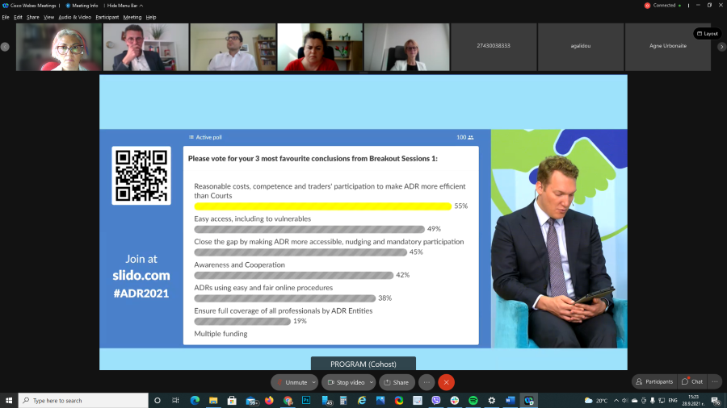Collapse with Hide Menu Bar
The image size is (727, 408).
(x=124, y=6)
